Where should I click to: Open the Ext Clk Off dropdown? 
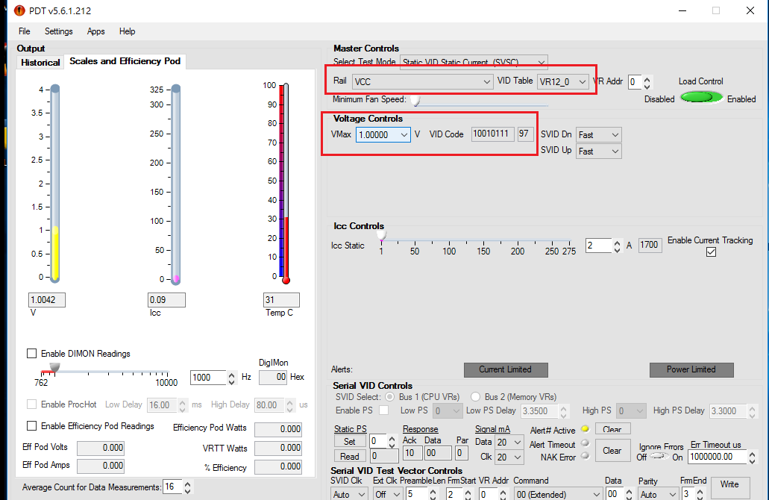point(388,494)
